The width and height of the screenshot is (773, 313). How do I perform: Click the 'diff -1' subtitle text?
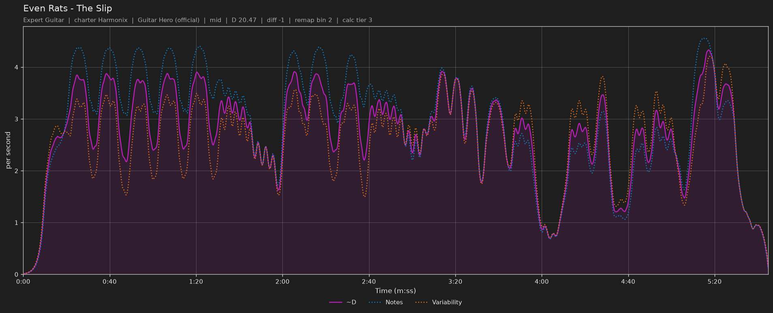pyautogui.click(x=275, y=20)
